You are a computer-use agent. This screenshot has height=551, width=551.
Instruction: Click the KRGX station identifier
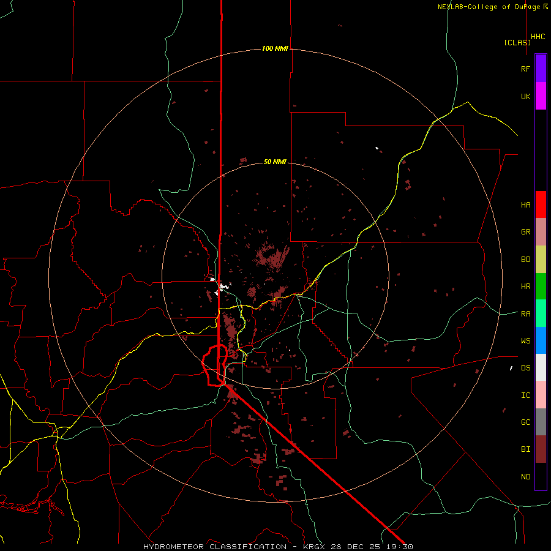pyautogui.click(x=313, y=547)
